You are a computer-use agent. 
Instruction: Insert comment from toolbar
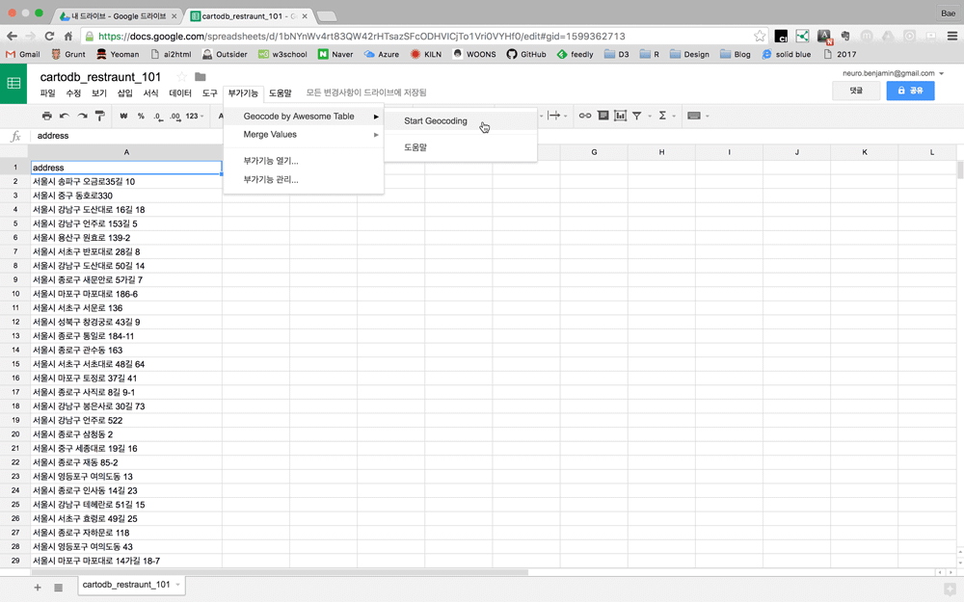(603, 116)
